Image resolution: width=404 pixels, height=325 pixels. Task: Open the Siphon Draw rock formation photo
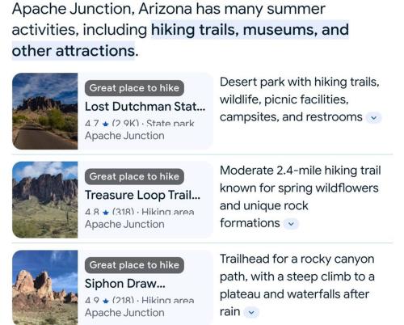[x=45, y=288]
